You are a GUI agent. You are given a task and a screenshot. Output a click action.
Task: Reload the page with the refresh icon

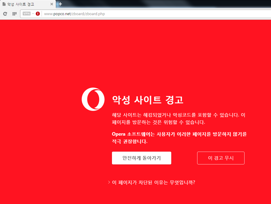coord(5,14)
